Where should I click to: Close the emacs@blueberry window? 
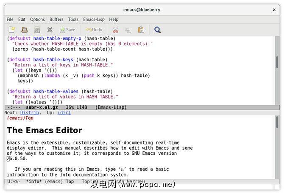point(274,10)
